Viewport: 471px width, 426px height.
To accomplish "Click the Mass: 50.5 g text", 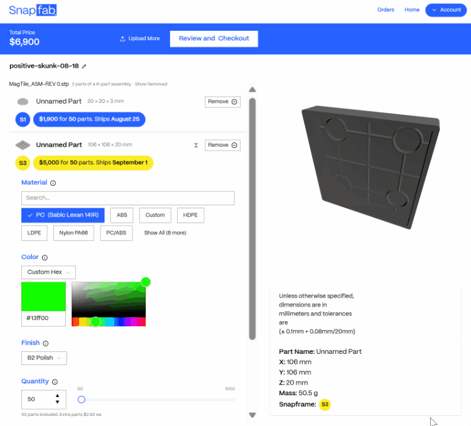I will pyautogui.click(x=298, y=393).
